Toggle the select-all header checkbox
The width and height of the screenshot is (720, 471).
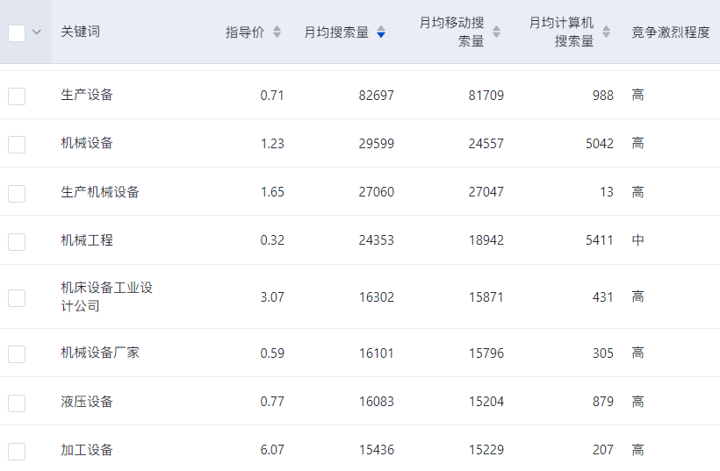pyautogui.click(x=17, y=32)
